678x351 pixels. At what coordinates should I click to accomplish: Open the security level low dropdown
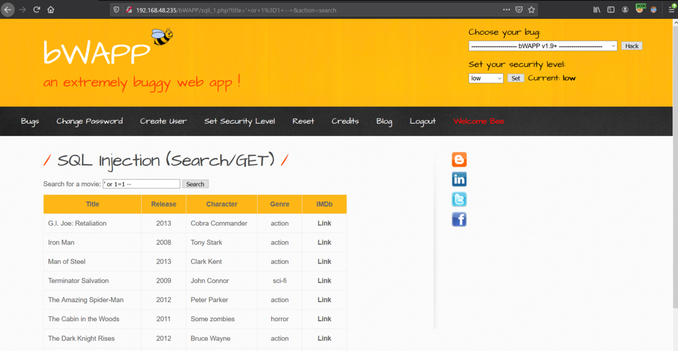coord(486,78)
